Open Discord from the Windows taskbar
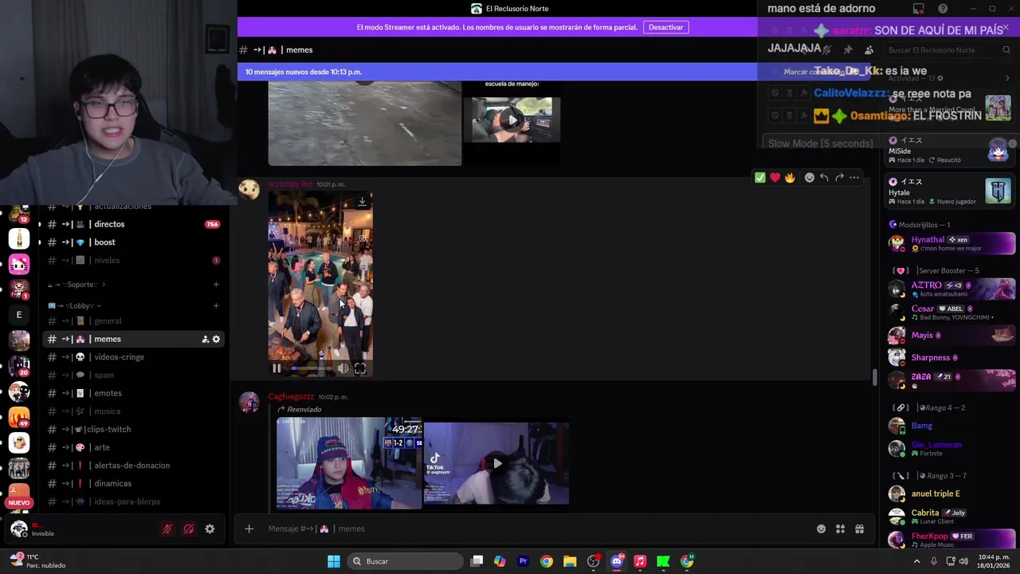The image size is (1020, 574). click(x=617, y=561)
